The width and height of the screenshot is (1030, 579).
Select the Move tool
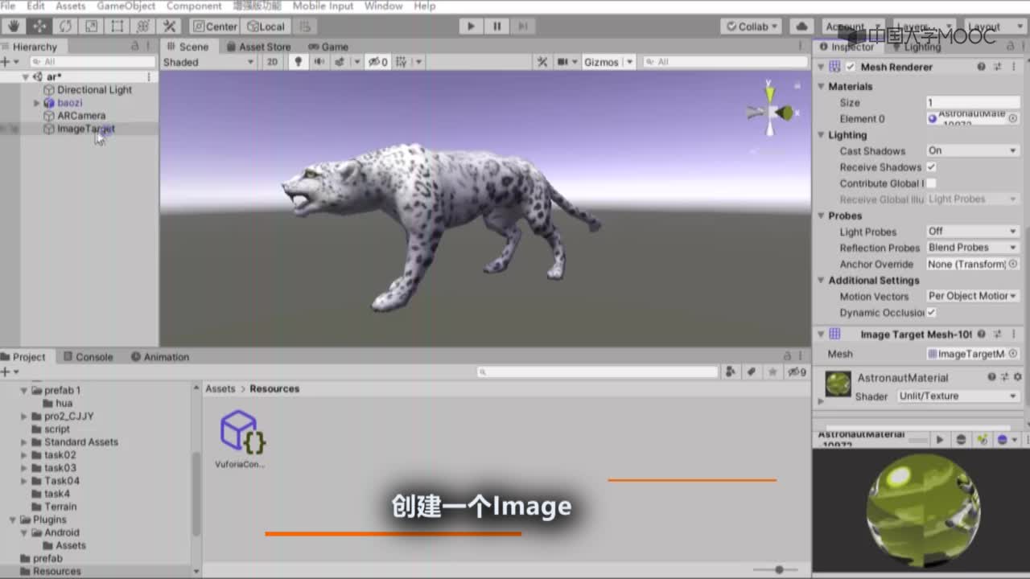click(x=39, y=27)
